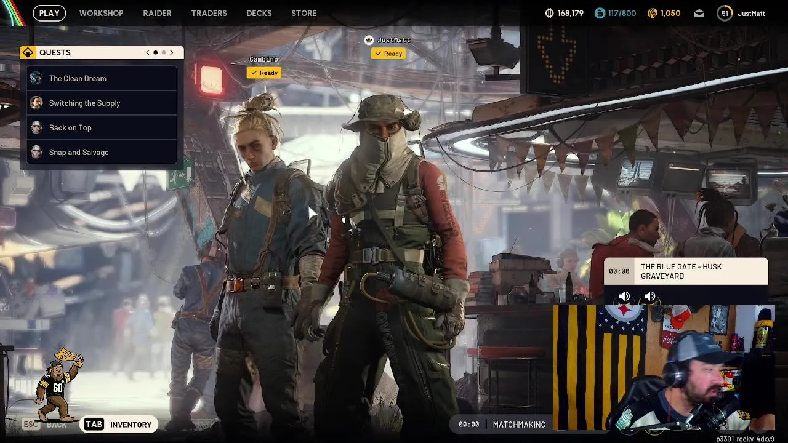Open the JustMatt profile name in top bar
Viewport: 788px width, 443px height.
pyautogui.click(x=751, y=13)
